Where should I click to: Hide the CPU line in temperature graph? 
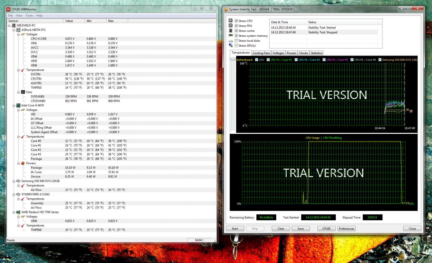click(x=256, y=60)
